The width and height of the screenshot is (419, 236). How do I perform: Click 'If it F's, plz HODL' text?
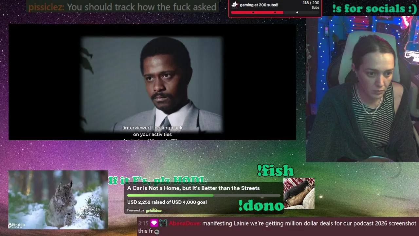pyautogui.click(x=157, y=180)
